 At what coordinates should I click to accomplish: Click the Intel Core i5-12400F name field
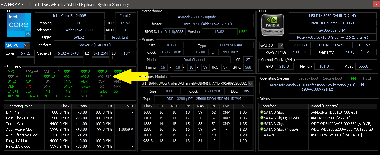[70, 16]
